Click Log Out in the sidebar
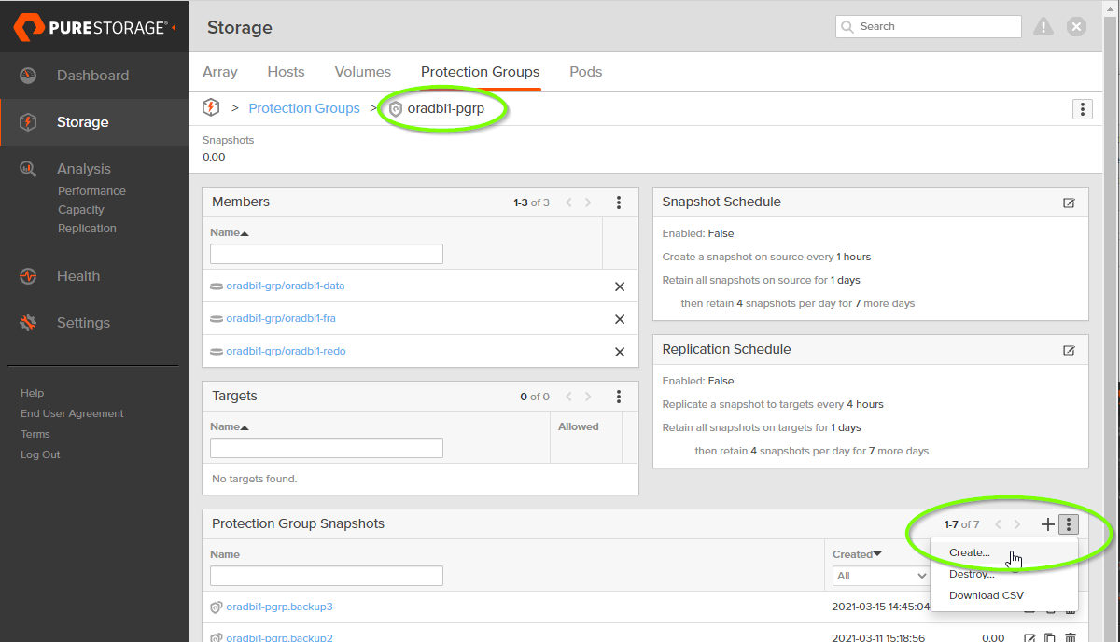 (x=40, y=454)
